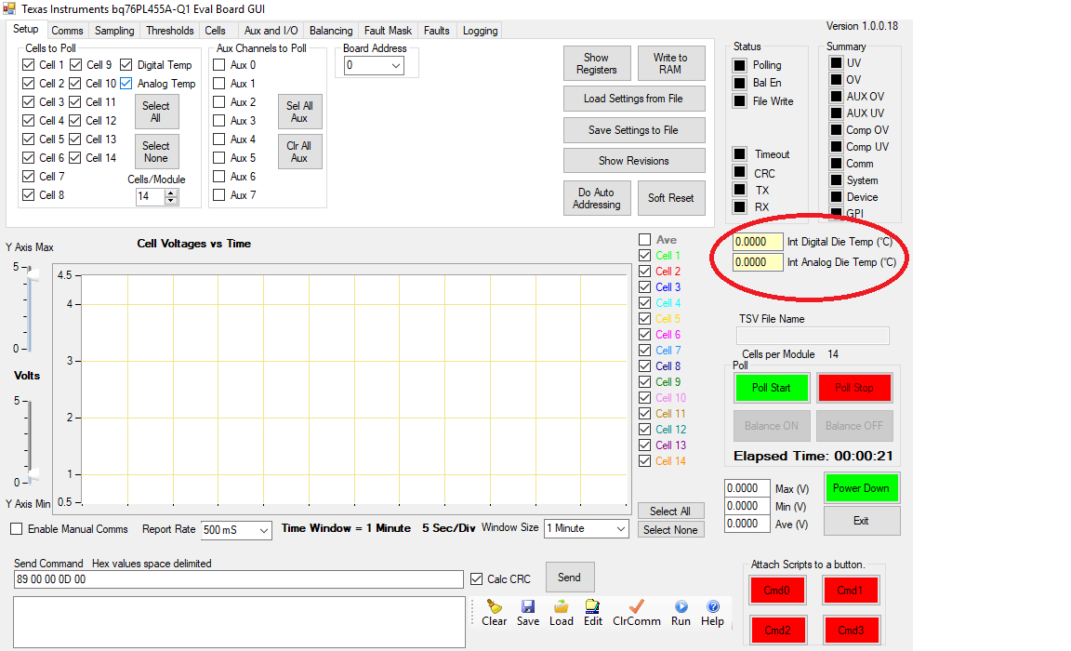Click the Load folder icon
Image resolution: width=1071 pixels, height=651 pixels.
click(x=561, y=606)
